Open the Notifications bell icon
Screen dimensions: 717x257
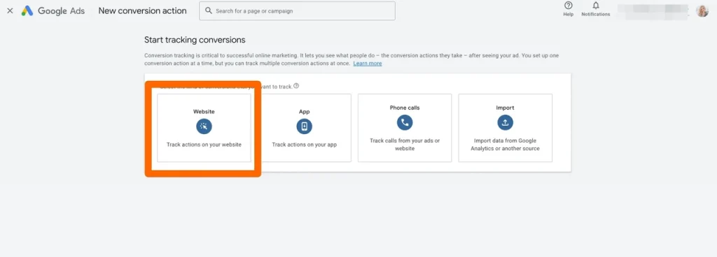point(596,6)
